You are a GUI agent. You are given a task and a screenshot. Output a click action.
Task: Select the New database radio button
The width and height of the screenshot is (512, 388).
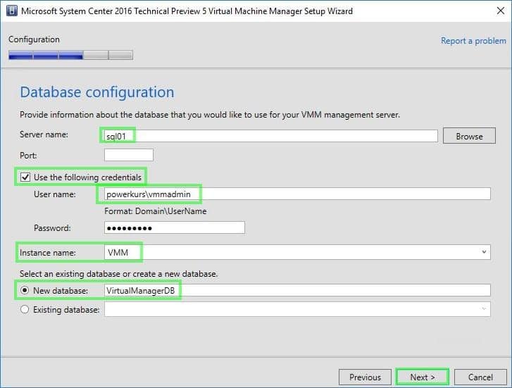25,290
